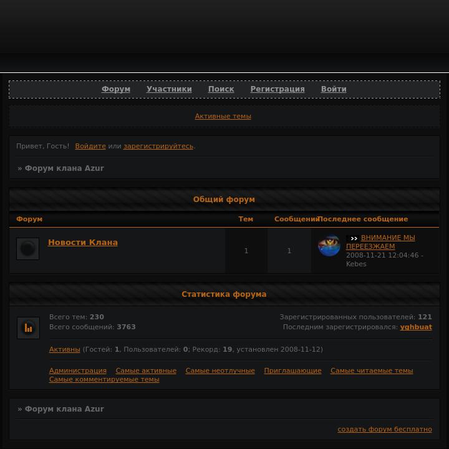
Task: Click the зарегистрируйтесь link in the greeting
Action: click(158, 146)
